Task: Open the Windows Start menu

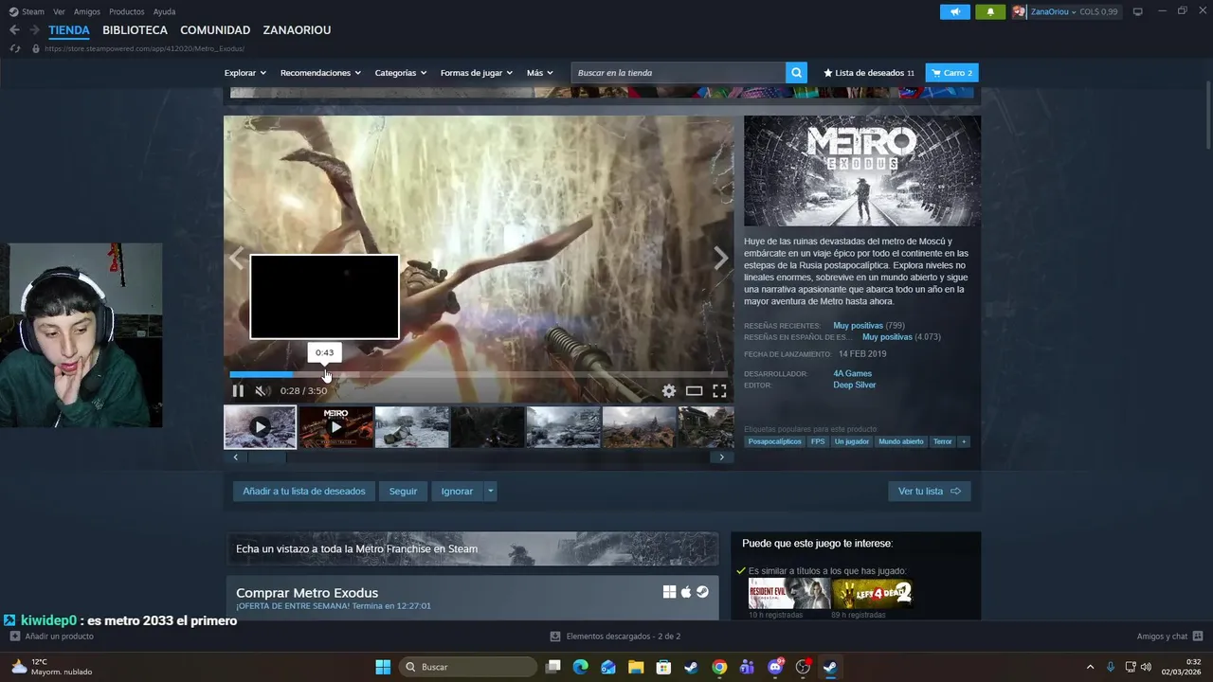Action: (383, 667)
